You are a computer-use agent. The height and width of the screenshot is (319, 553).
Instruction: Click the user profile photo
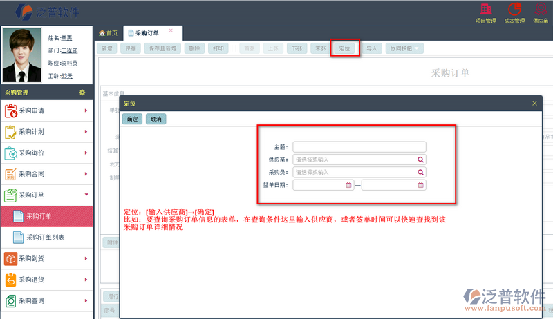pos(22,55)
